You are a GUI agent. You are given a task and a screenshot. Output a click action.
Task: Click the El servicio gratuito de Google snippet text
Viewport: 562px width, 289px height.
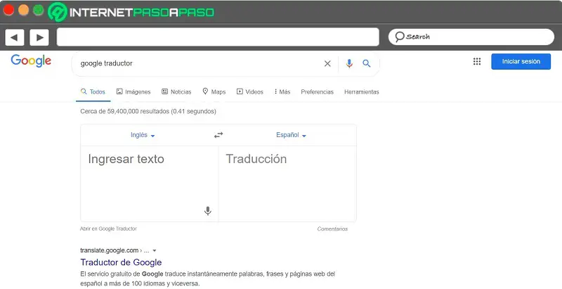207,278
